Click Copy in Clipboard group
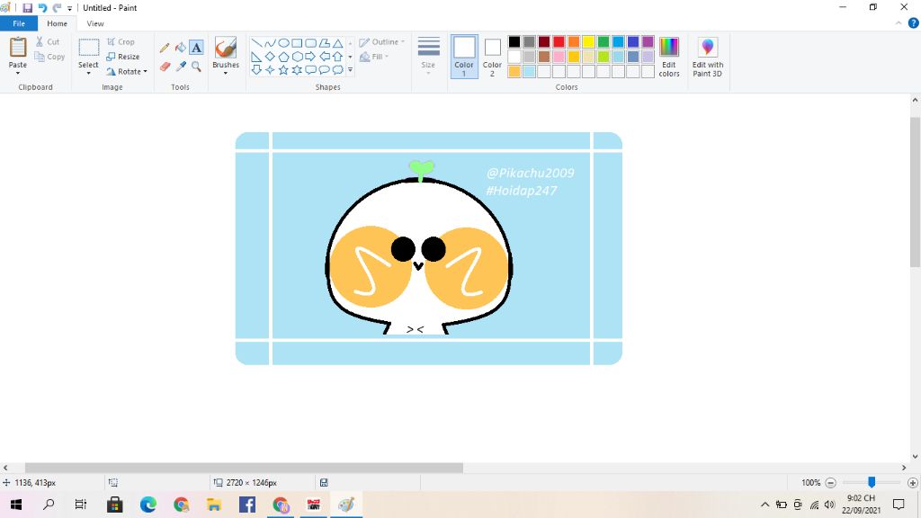This screenshot has width=921, height=518. click(x=50, y=57)
